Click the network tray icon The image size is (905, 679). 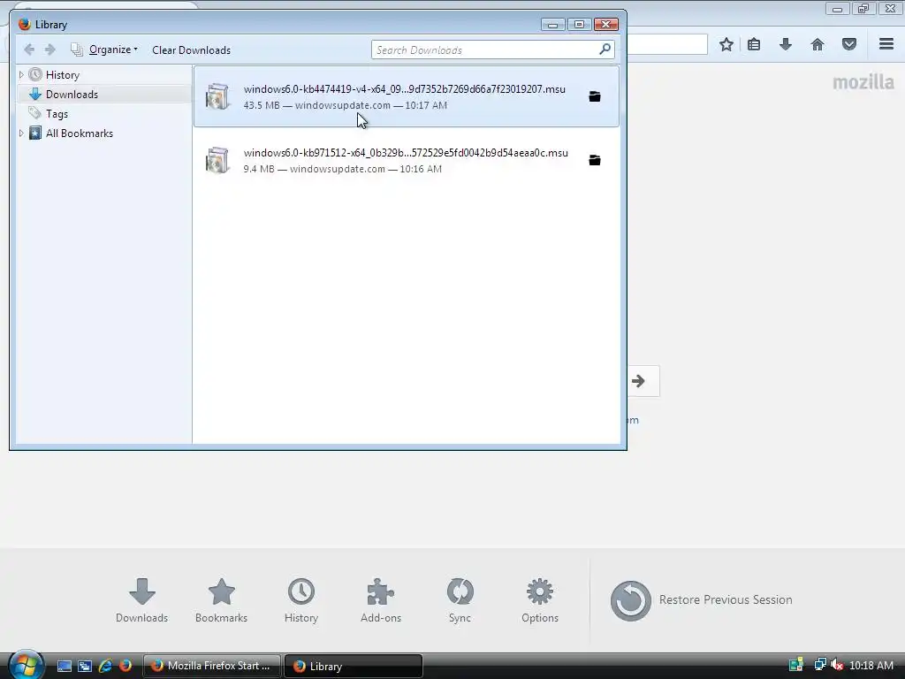[x=819, y=665]
